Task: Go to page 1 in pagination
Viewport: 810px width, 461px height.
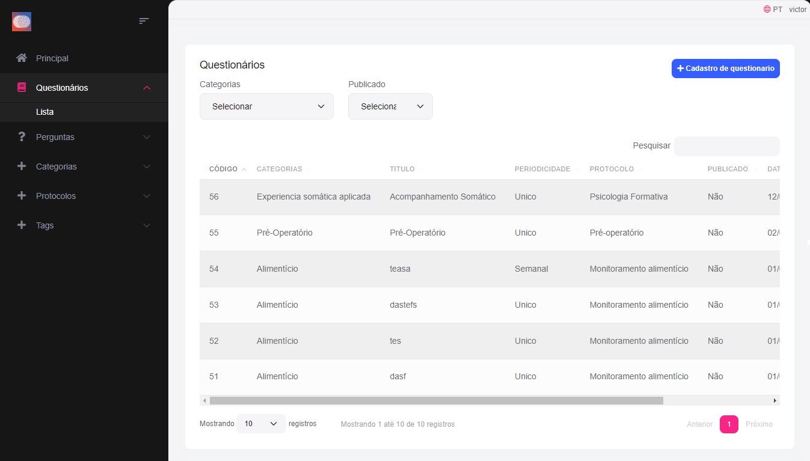Action: click(729, 424)
